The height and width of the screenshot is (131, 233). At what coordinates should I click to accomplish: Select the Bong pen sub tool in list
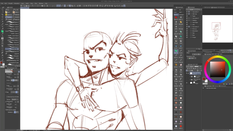[12, 56]
